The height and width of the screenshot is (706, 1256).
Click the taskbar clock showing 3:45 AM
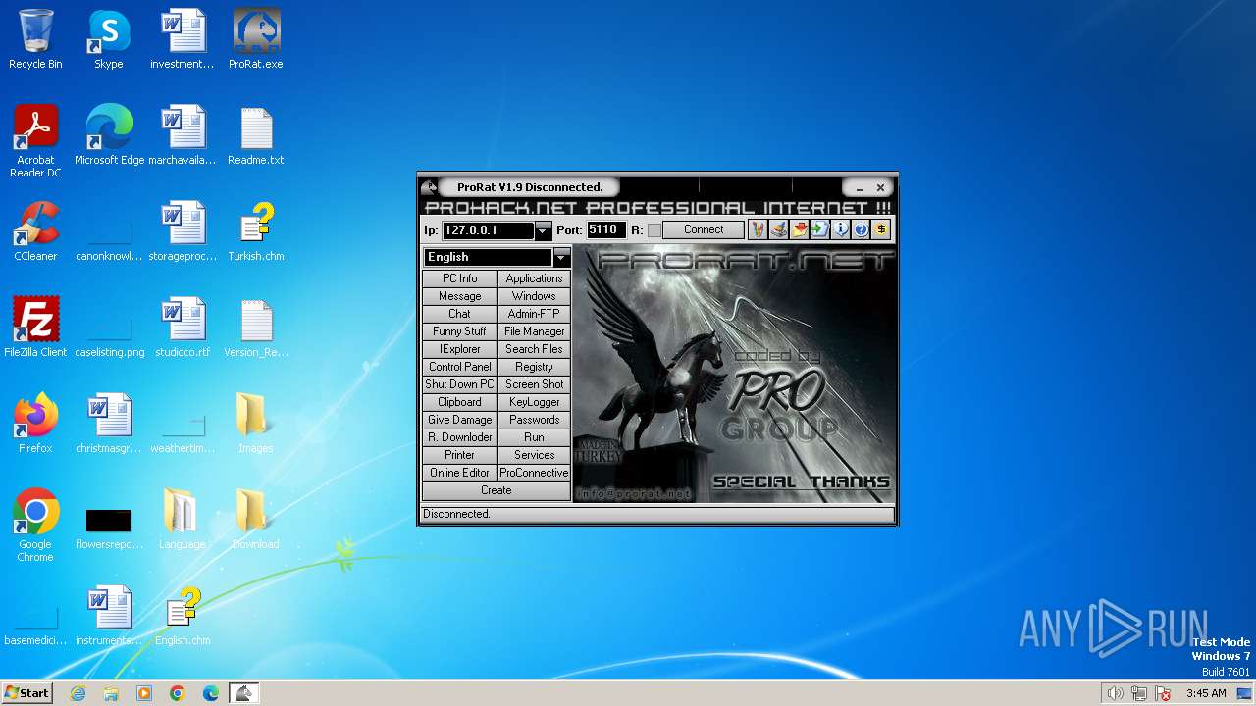click(1206, 693)
